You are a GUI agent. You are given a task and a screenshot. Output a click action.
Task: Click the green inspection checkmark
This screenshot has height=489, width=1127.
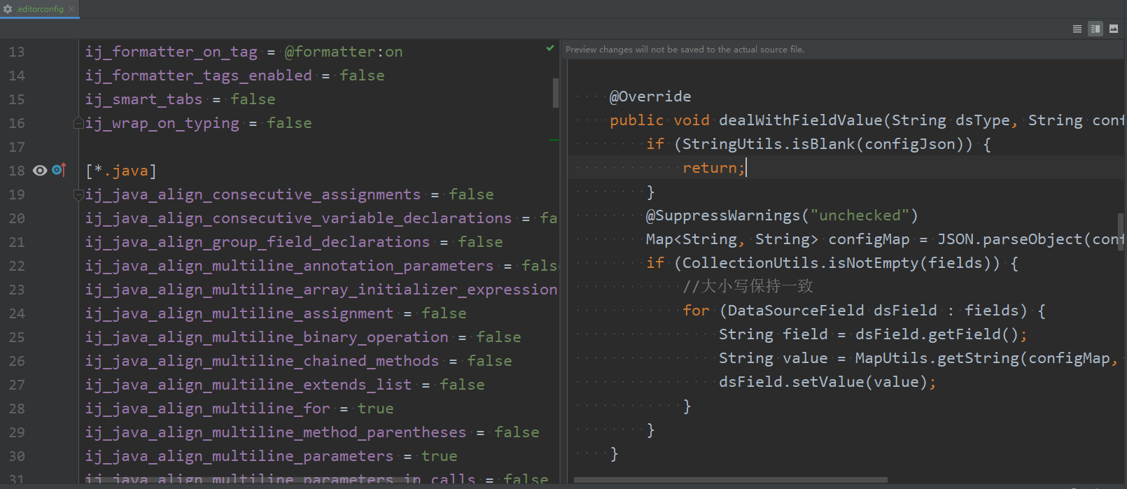550,48
